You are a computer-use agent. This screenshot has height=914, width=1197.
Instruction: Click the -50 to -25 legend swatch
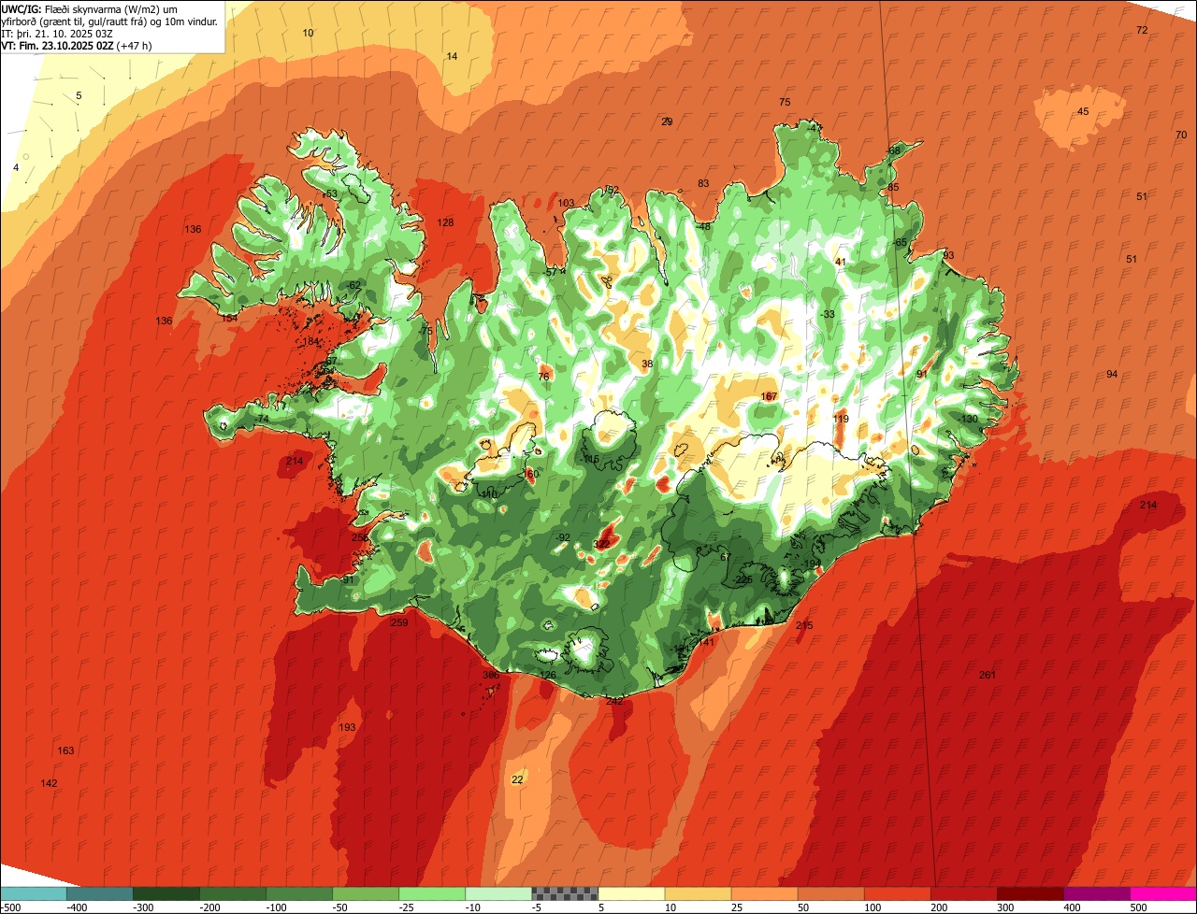pyautogui.click(x=366, y=893)
